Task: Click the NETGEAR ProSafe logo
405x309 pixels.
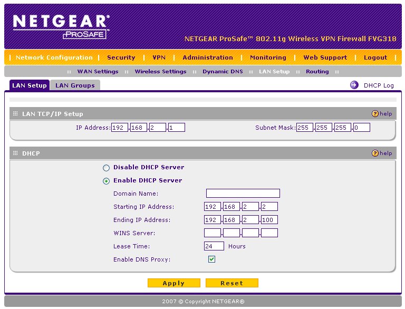Action: point(61,26)
